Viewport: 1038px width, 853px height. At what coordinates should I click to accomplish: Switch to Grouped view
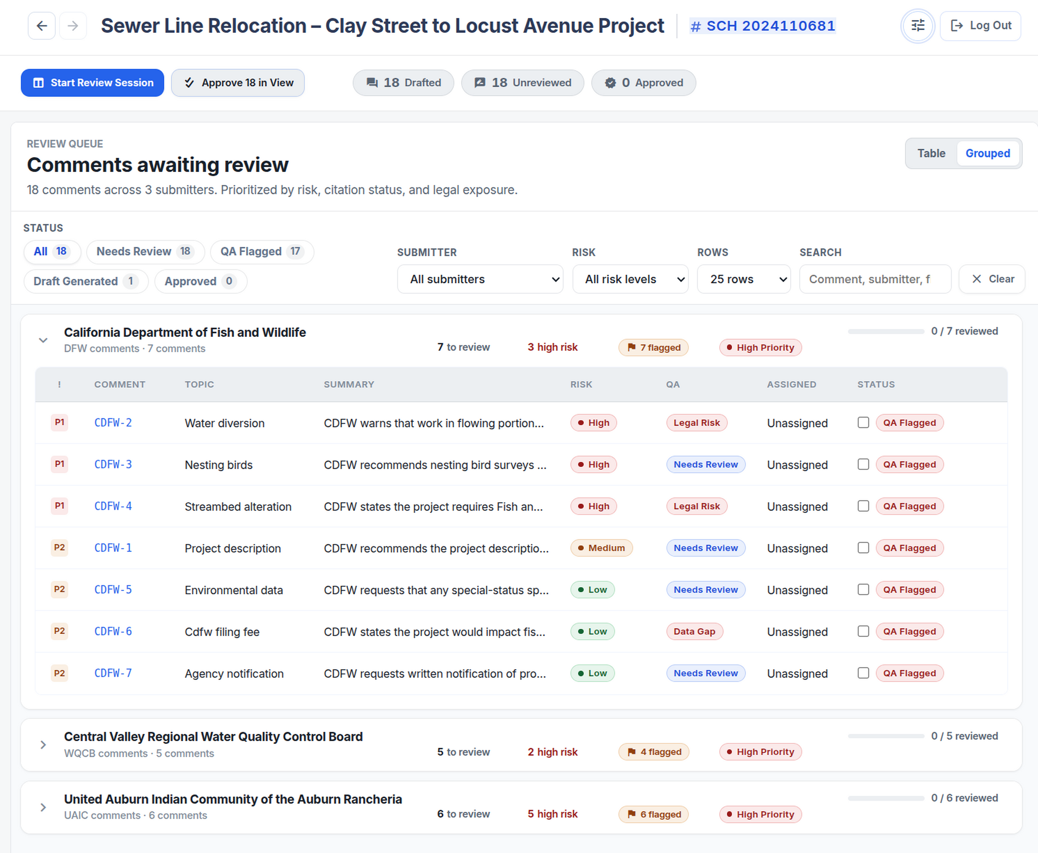click(988, 153)
